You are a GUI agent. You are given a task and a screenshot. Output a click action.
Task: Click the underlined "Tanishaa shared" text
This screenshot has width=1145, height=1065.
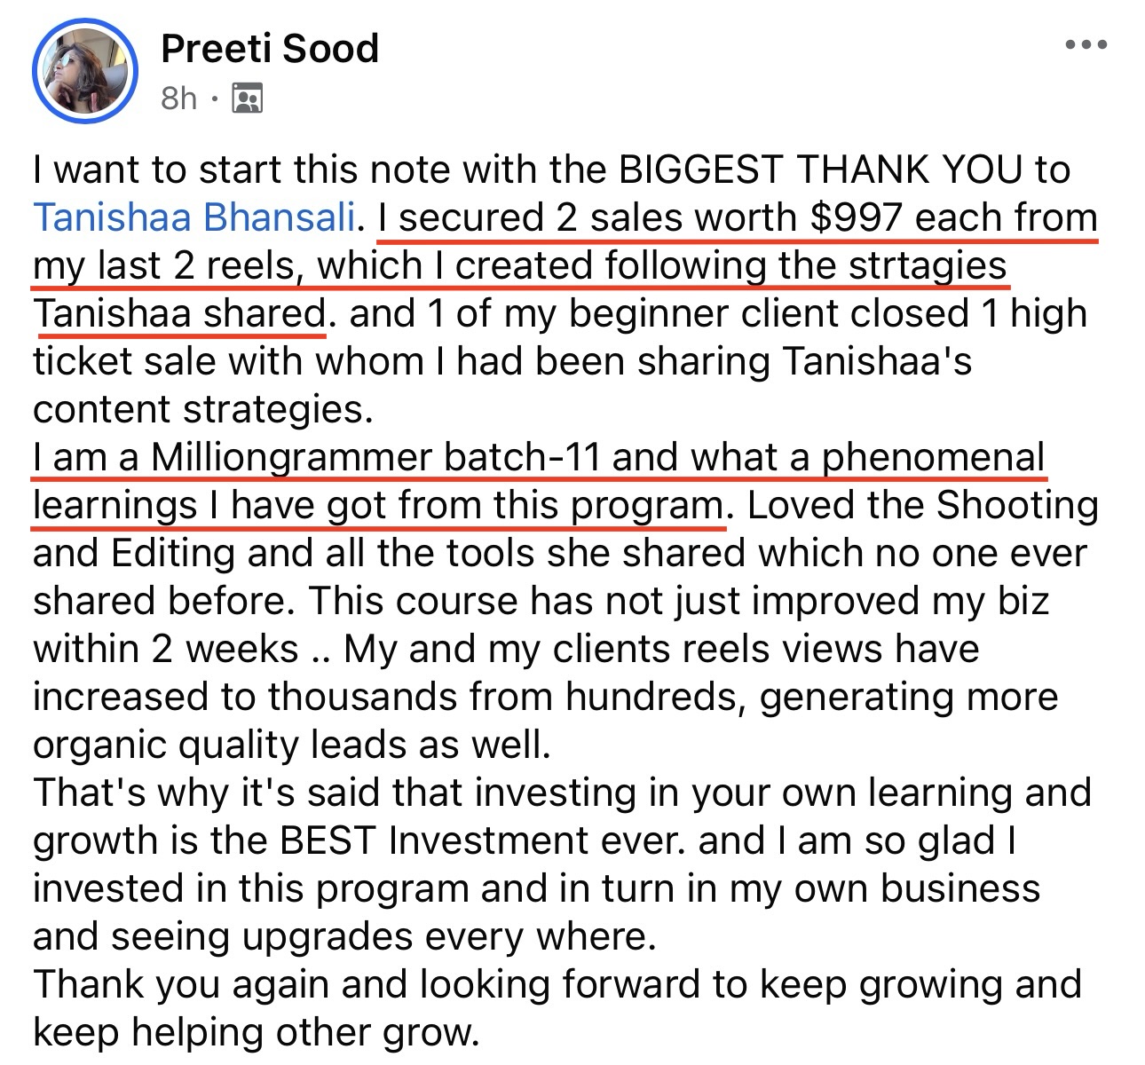(179, 313)
